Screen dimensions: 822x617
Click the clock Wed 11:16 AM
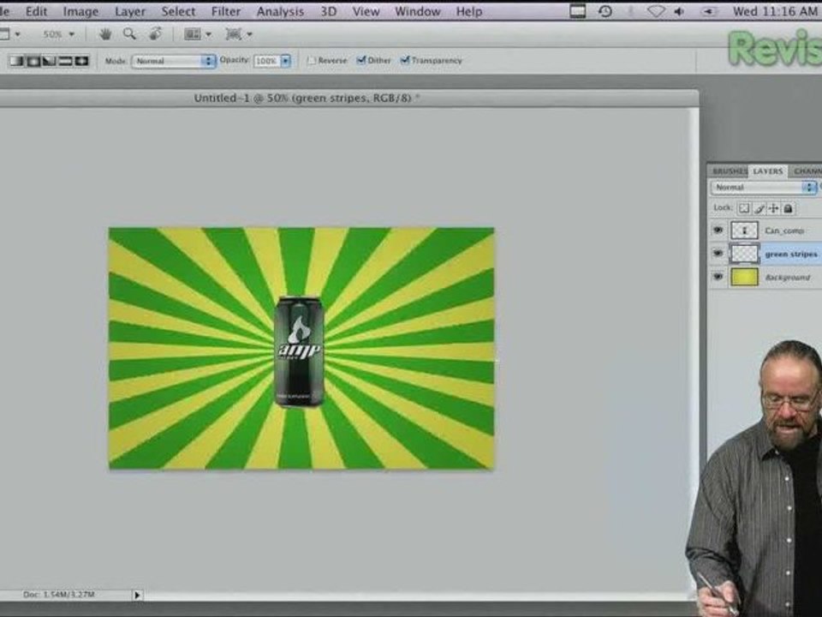[x=775, y=11]
